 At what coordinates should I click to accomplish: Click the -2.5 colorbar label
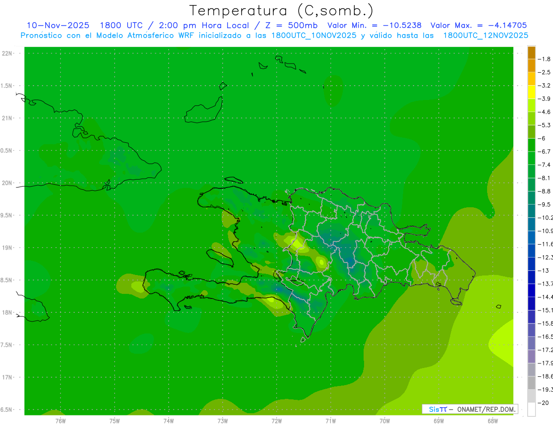(544, 72)
